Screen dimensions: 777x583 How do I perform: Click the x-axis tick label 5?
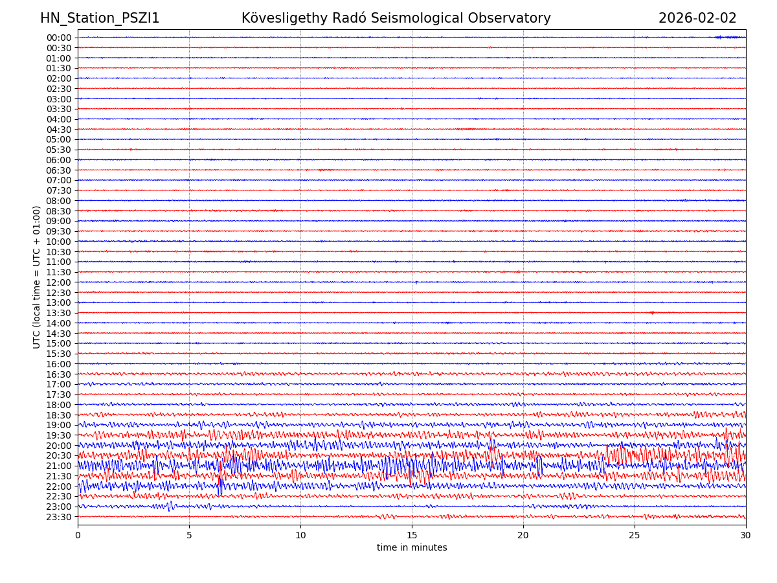click(189, 535)
